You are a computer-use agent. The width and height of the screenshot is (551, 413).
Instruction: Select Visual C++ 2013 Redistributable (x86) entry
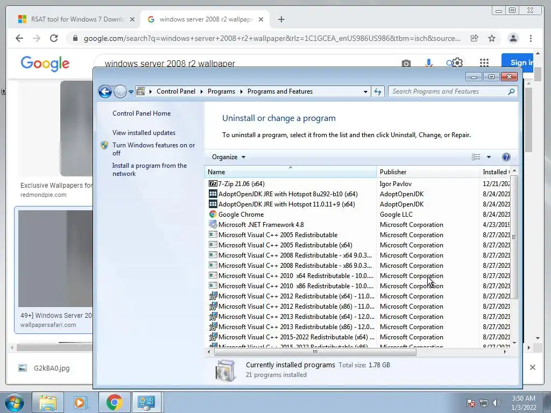(x=296, y=326)
